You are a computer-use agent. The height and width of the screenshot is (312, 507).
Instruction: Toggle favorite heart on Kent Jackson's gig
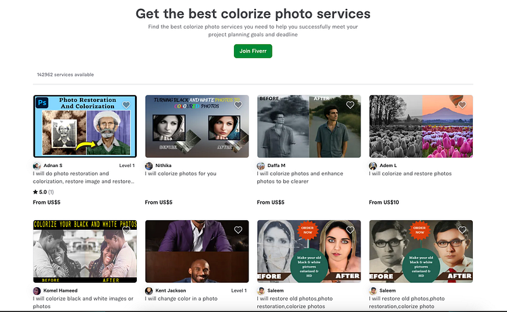click(238, 230)
